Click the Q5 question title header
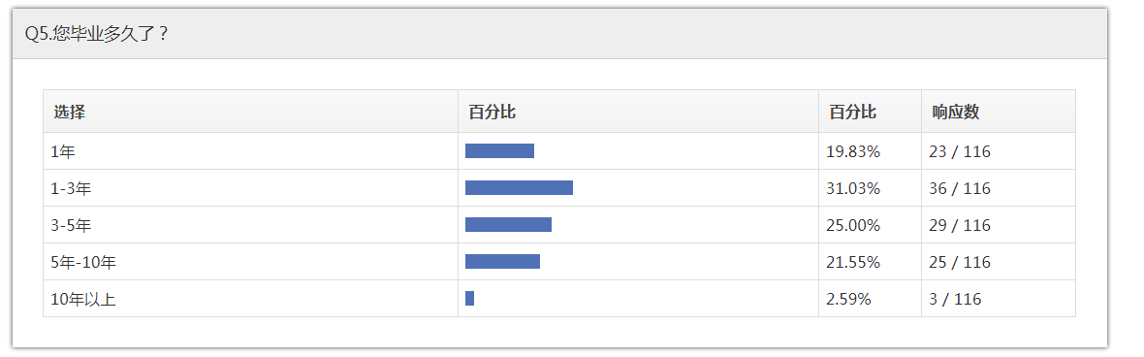Viewport: 1144px width, 357px height. pos(96,34)
